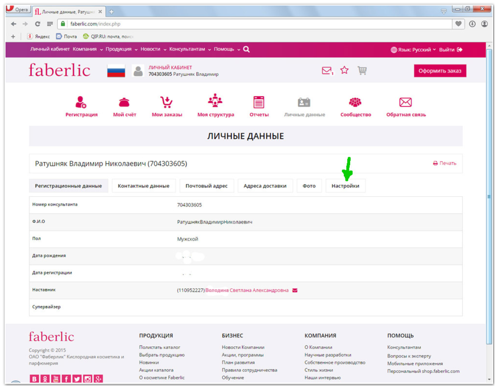This screenshot has width=497, height=386.
Task: Reload the page with refresh icon
Action: click(37, 24)
